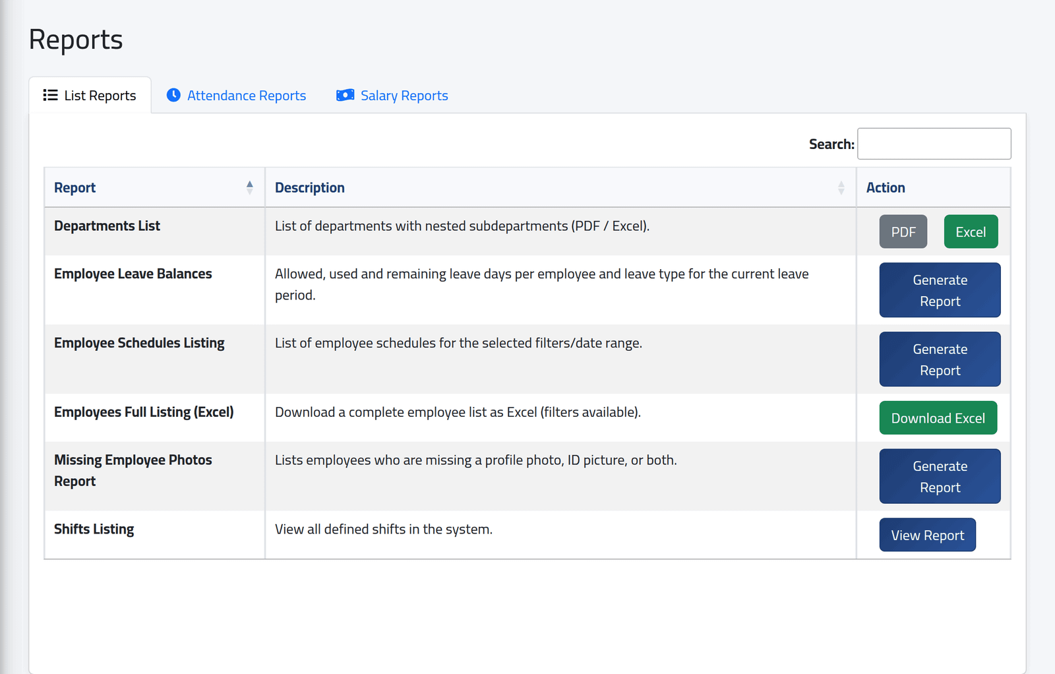Generate the Missing Employee Photos Report
1055x674 pixels.
pos(940,476)
